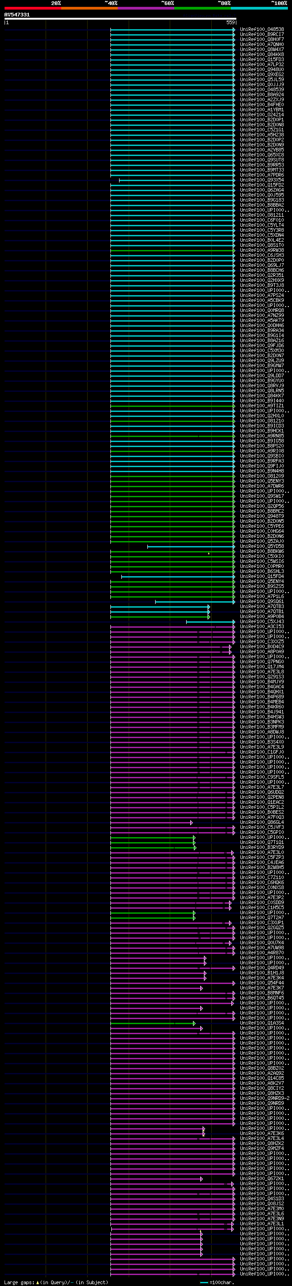Click subject label UniRef100_A7PS24
This screenshot has width=292, height=1286.
[262, 295]
